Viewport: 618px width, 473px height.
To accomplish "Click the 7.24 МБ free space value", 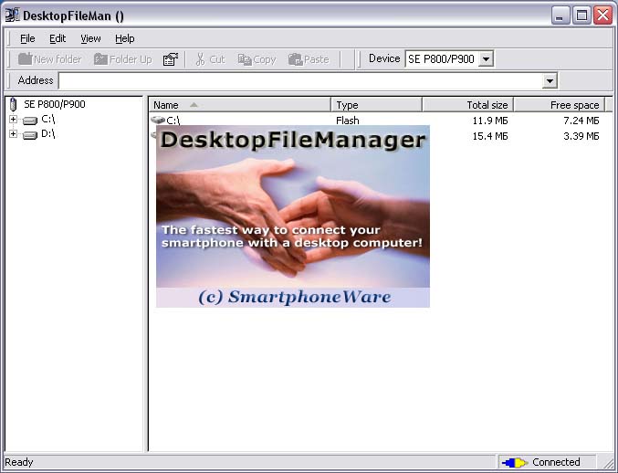I will (581, 121).
